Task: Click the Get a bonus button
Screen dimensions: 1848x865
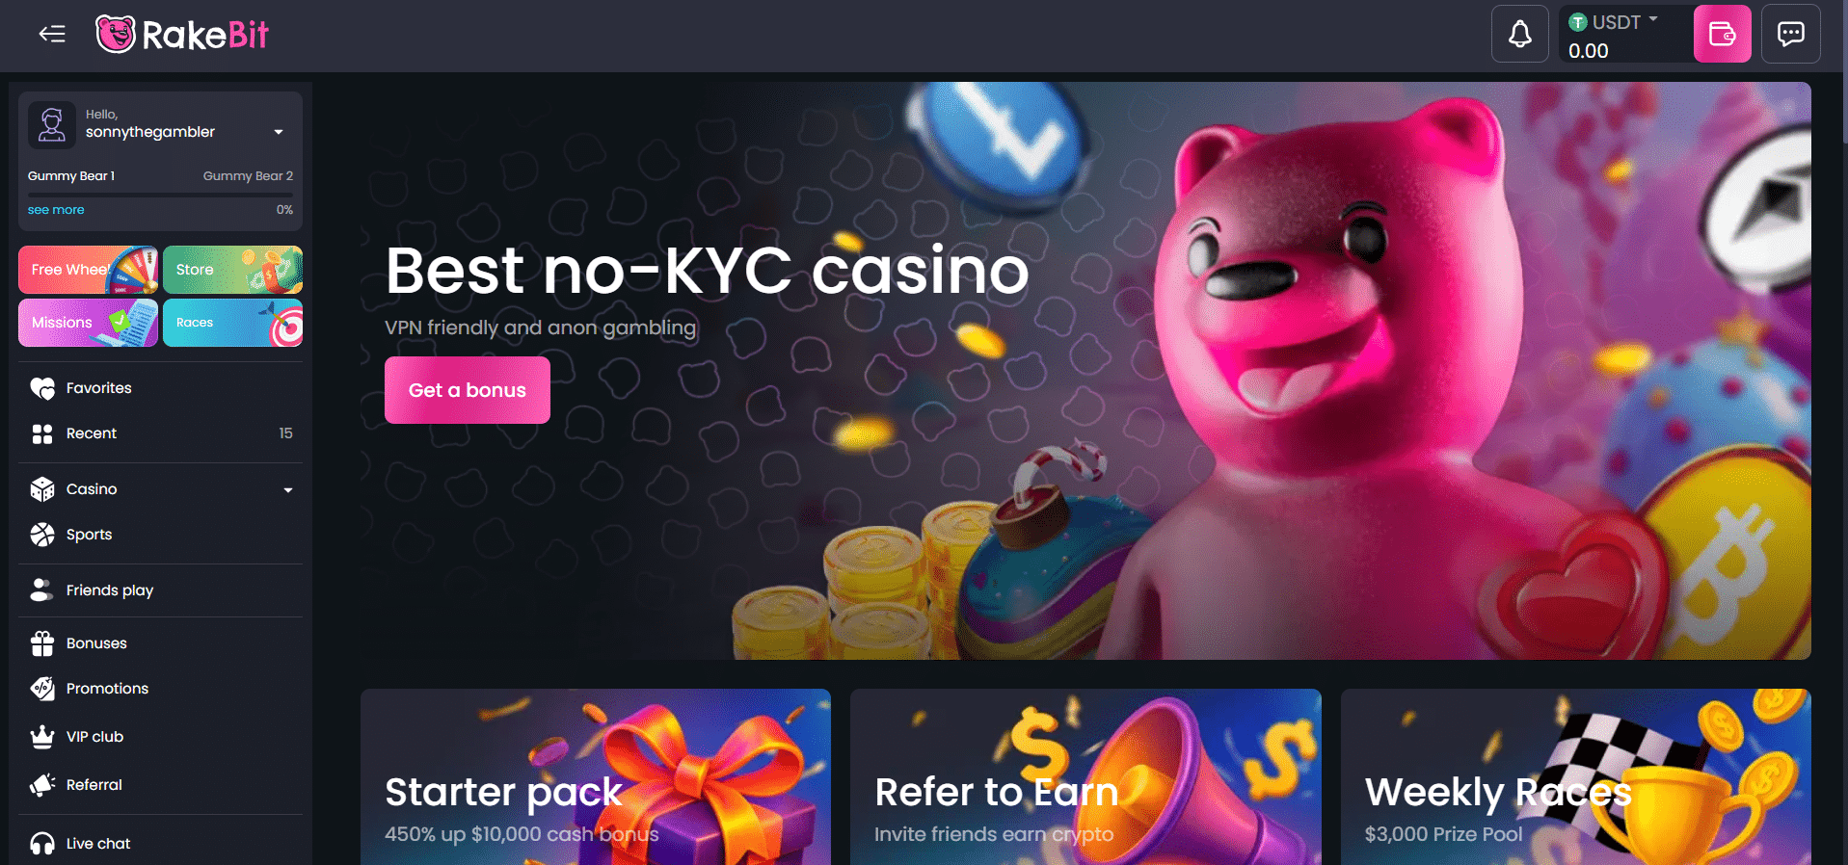Action: tap(468, 390)
